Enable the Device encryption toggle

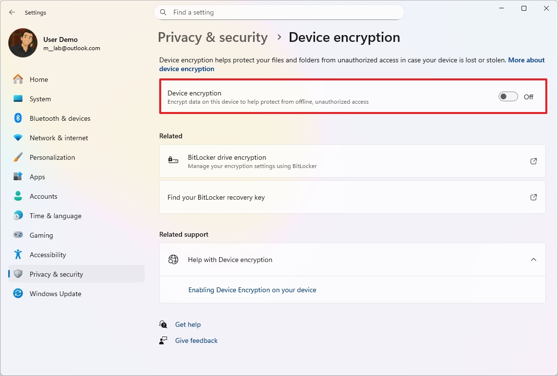[508, 96]
